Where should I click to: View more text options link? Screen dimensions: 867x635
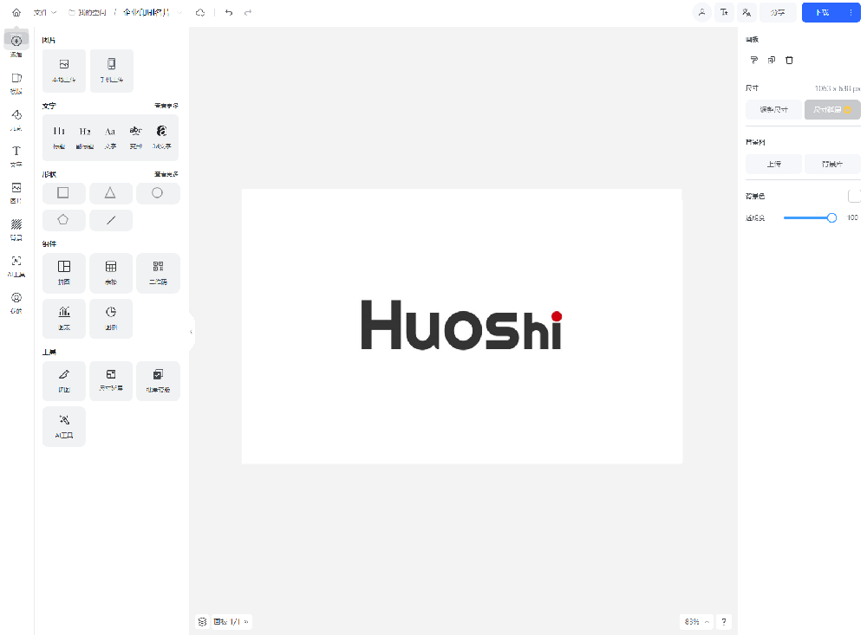pyautogui.click(x=166, y=106)
